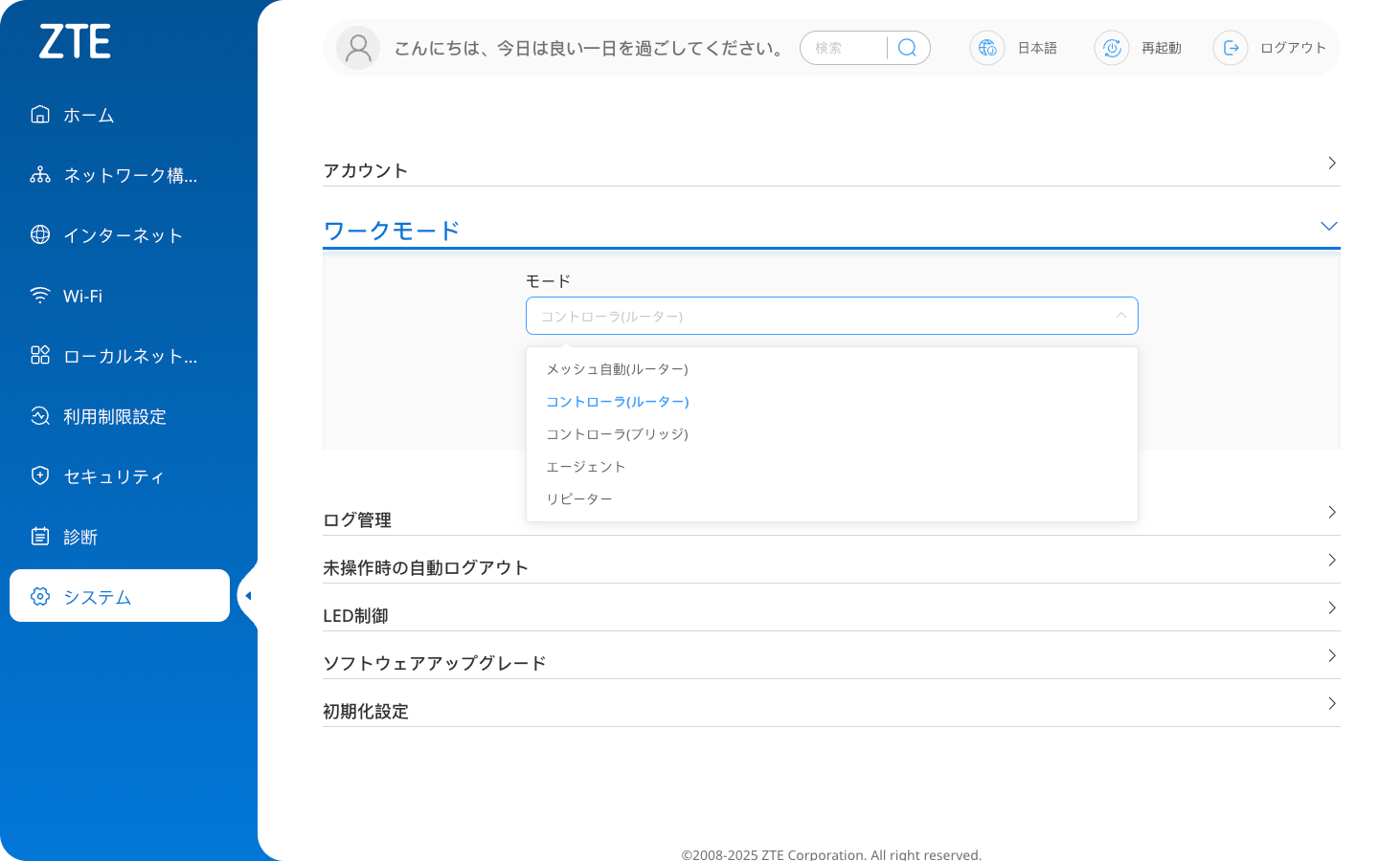Click the インターネット globe icon
The image size is (1379, 861).
click(39, 234)
